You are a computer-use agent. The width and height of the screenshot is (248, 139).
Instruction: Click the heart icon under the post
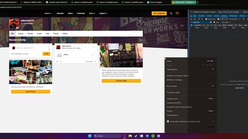(x=60, y=62)
